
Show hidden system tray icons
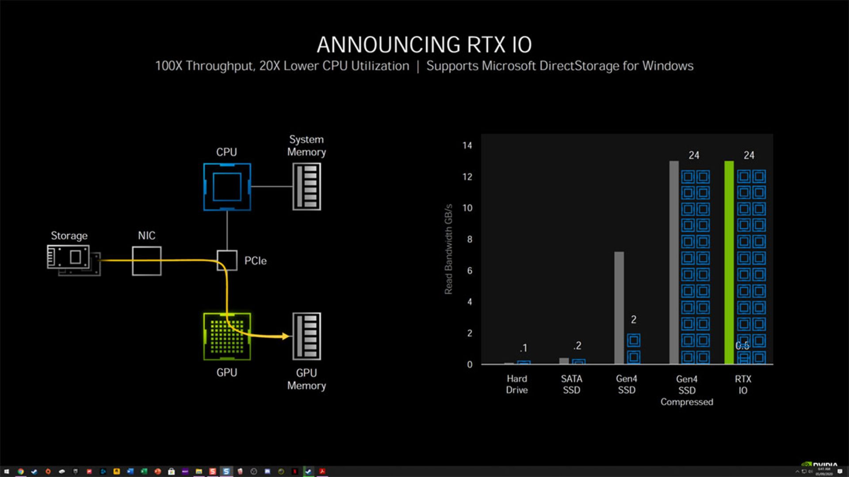click(x=797, y=472)
